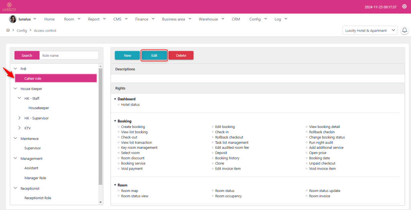Click the Edit button
This screenshot has height=210, width=411.
(154, 56)
